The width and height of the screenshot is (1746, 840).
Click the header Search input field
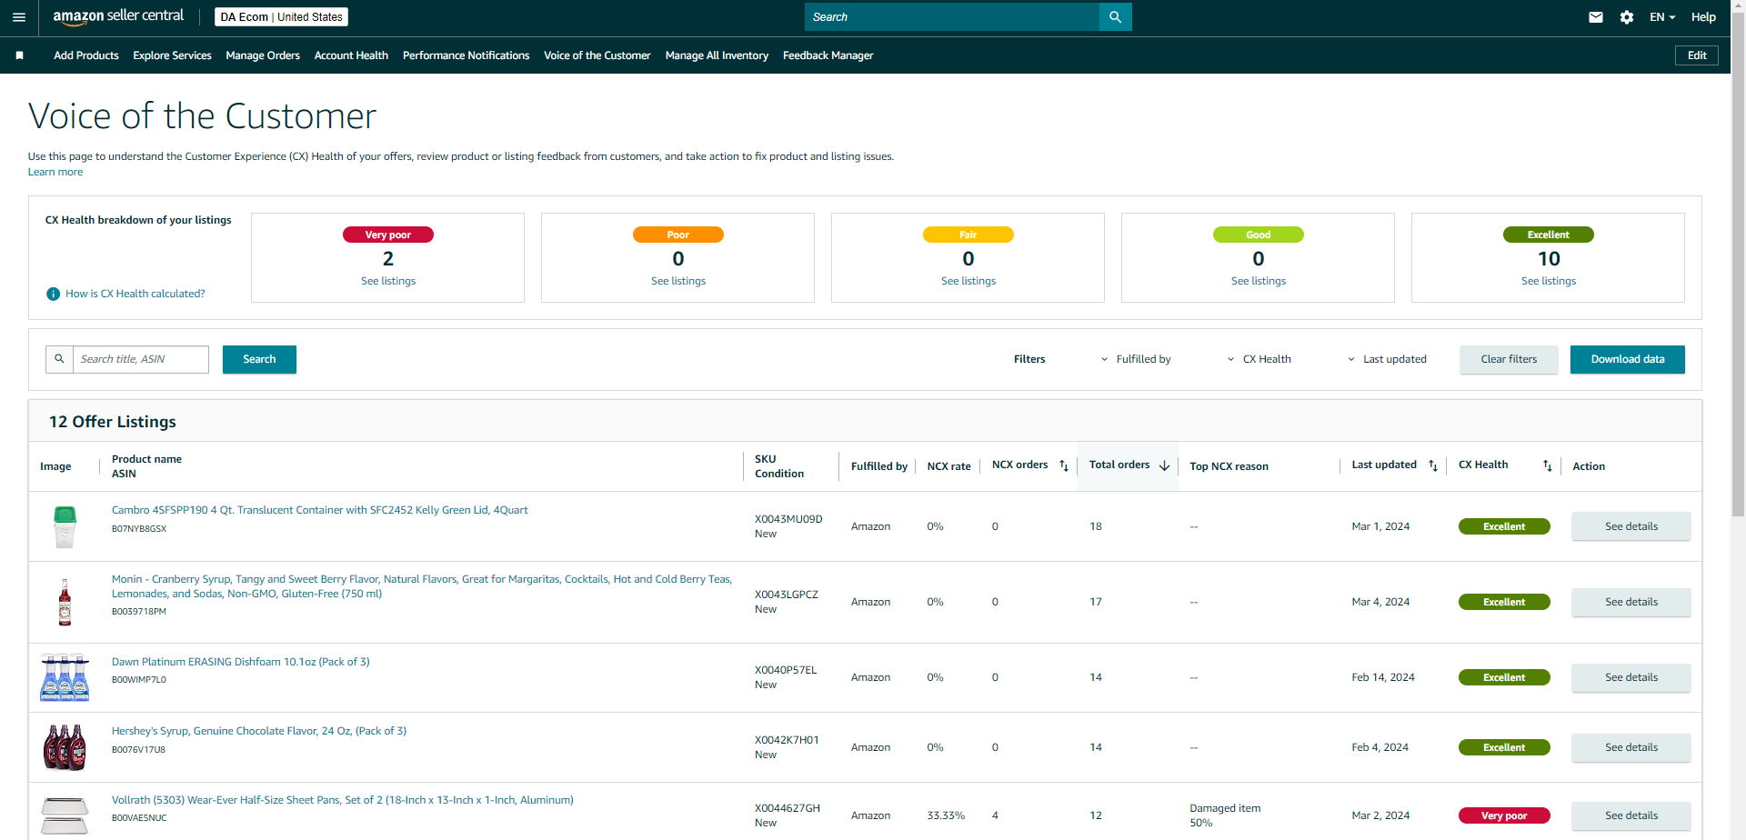pos(952,16)
